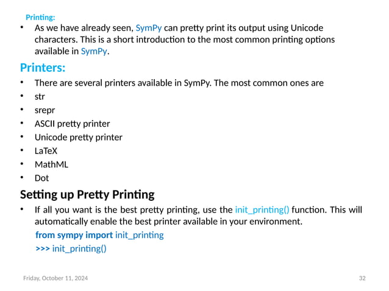Click the ">>> init_printing()" code line
The height and width of the screenshot is (291, 389).
(71, 248)
